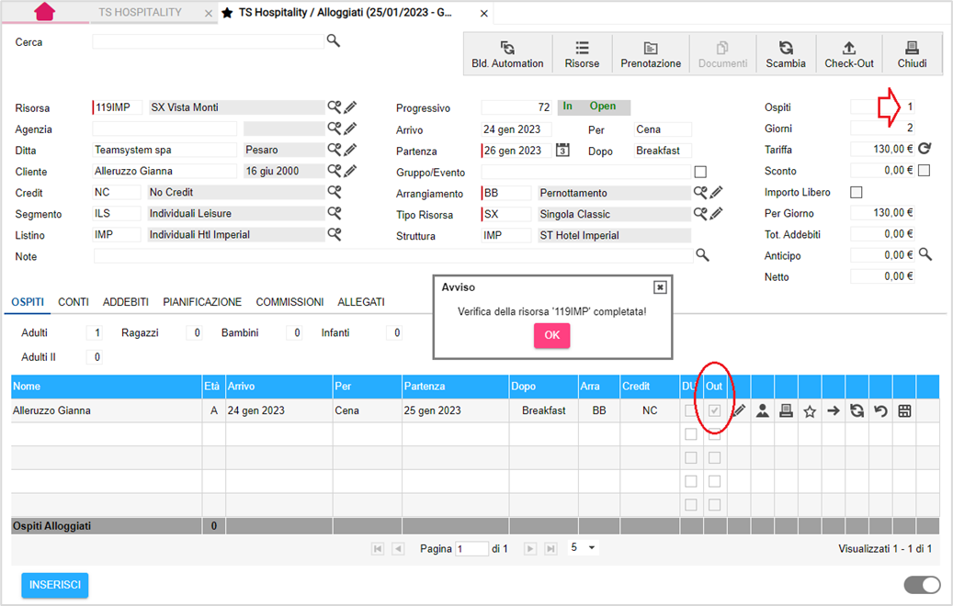Viewport: 953px width, 606px height.
Task: Switch to the CONTI tab
Action: tap(74, 302)
